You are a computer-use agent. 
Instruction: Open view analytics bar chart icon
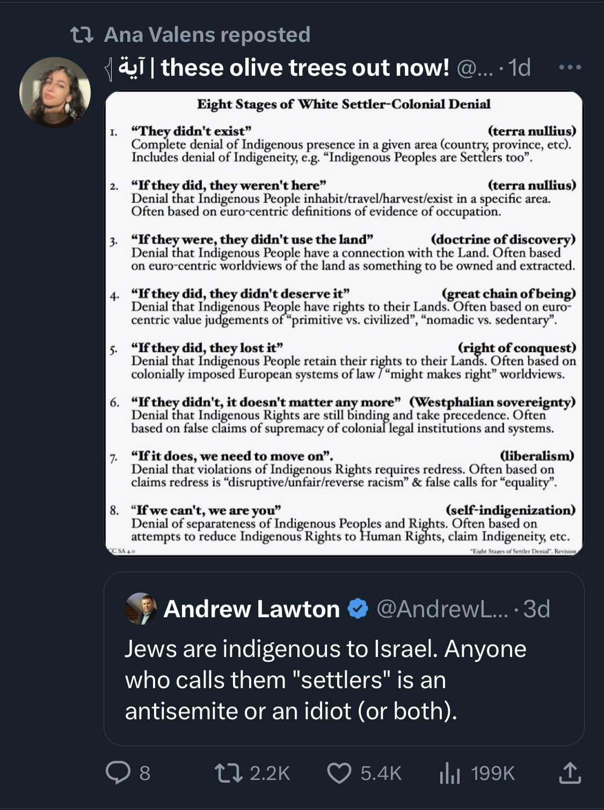point(450,773)
